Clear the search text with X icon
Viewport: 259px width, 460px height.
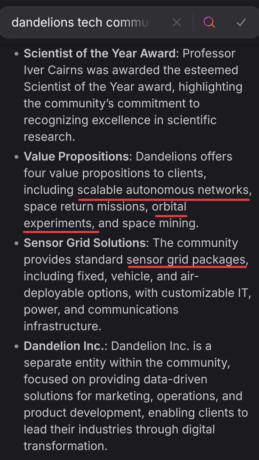[x=177, y=23]
